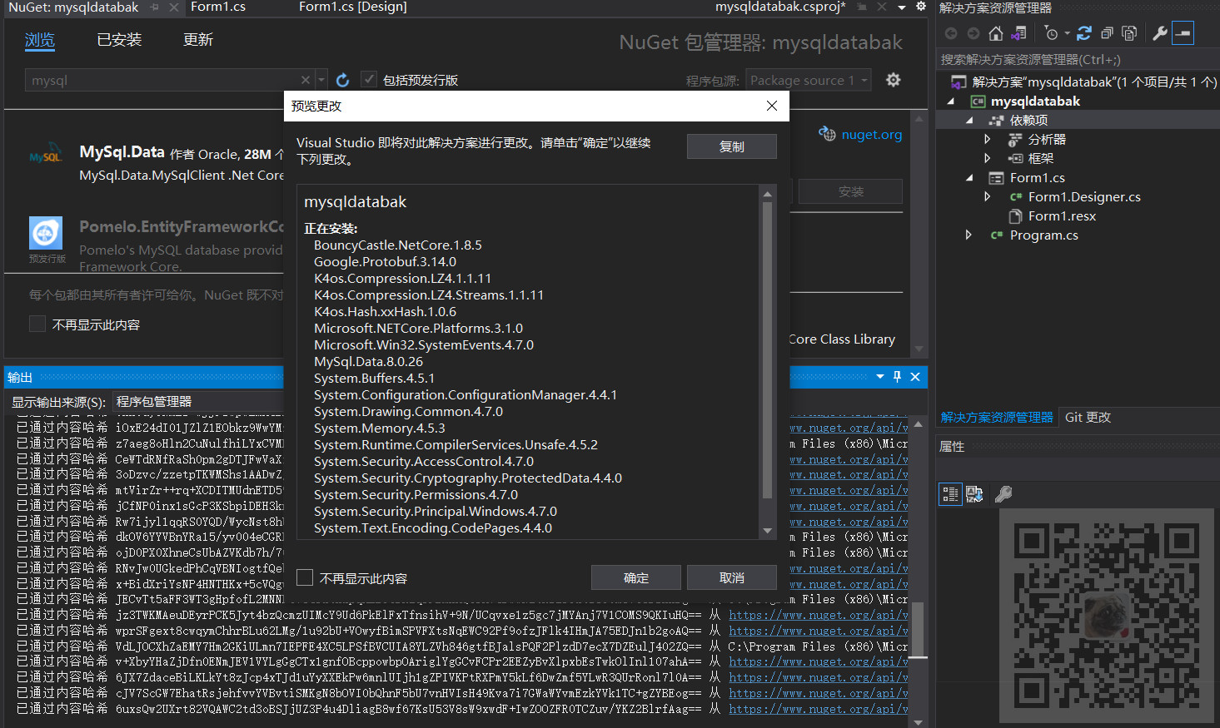Pin the NuGet mysqldatabak tab
1220x728 pixels.
(x=155, y=7)
